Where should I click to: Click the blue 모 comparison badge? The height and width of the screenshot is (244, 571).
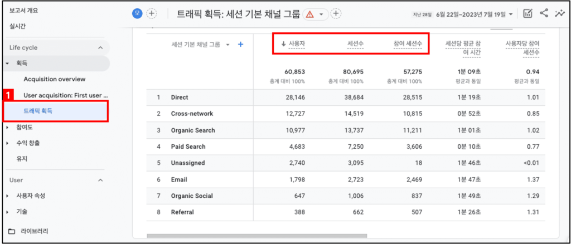point(137,14)
